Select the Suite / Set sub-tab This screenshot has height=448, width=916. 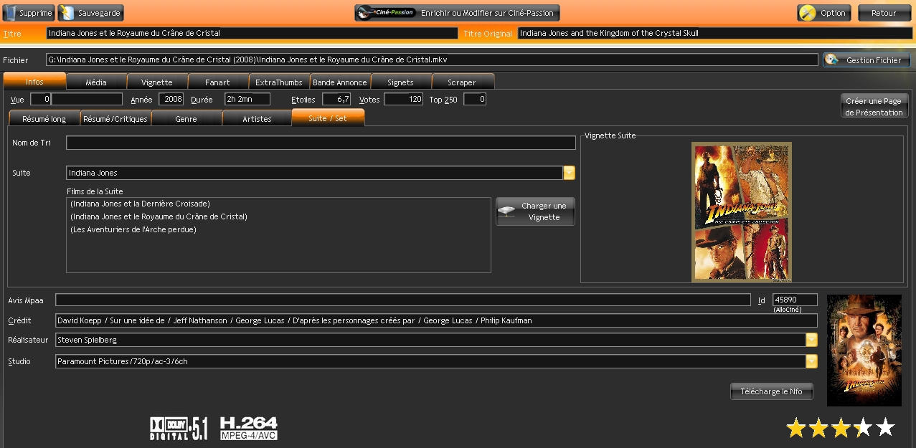[328, 118]
